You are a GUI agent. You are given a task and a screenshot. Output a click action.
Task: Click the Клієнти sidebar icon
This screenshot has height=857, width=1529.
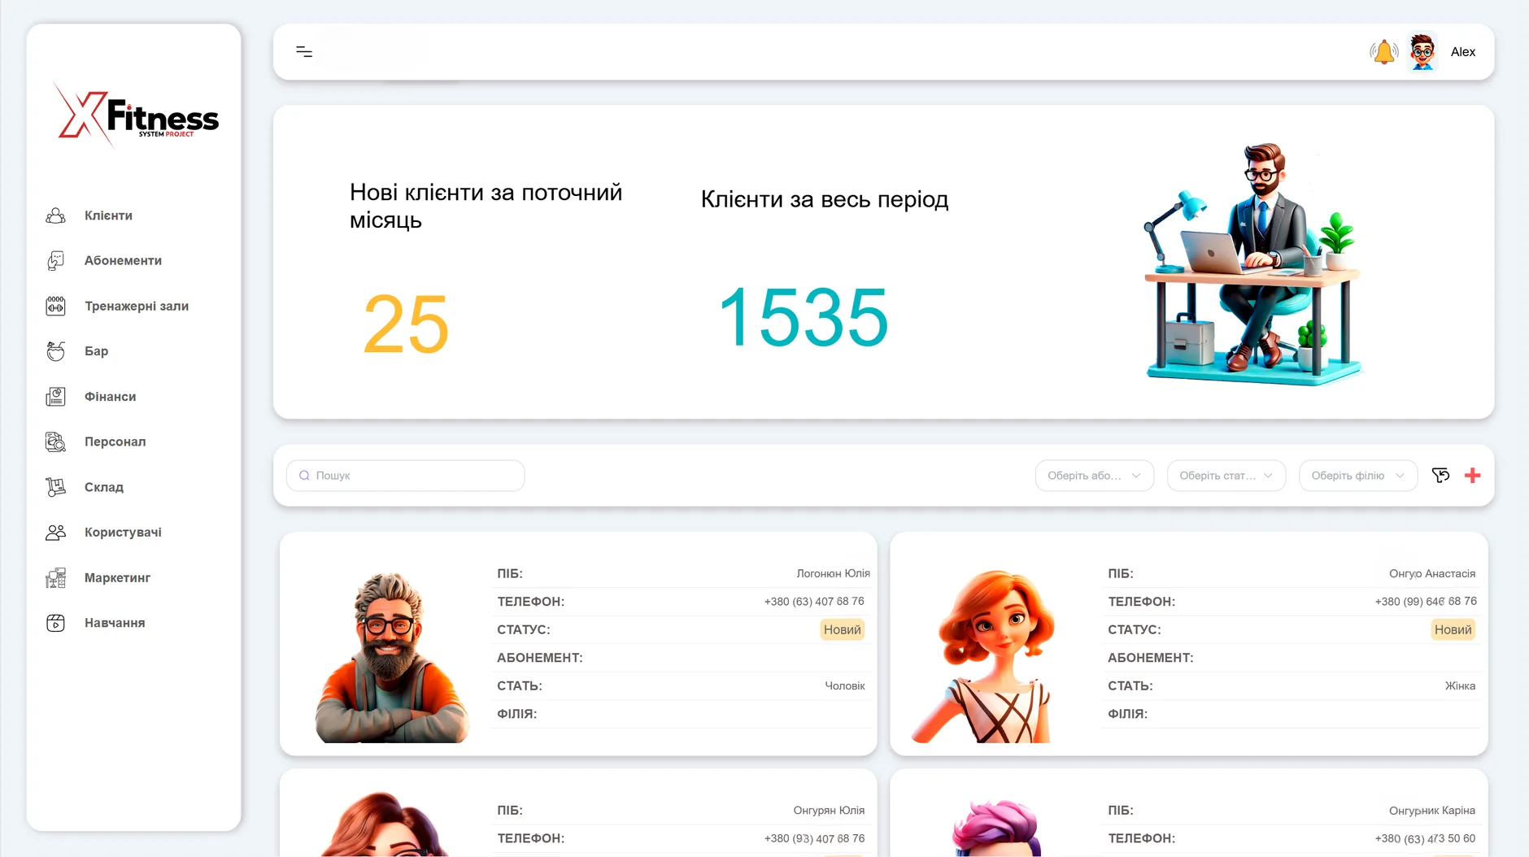55,215
